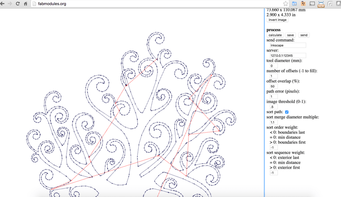Click the offset overlap (%) input showing 50

(274, 86)
